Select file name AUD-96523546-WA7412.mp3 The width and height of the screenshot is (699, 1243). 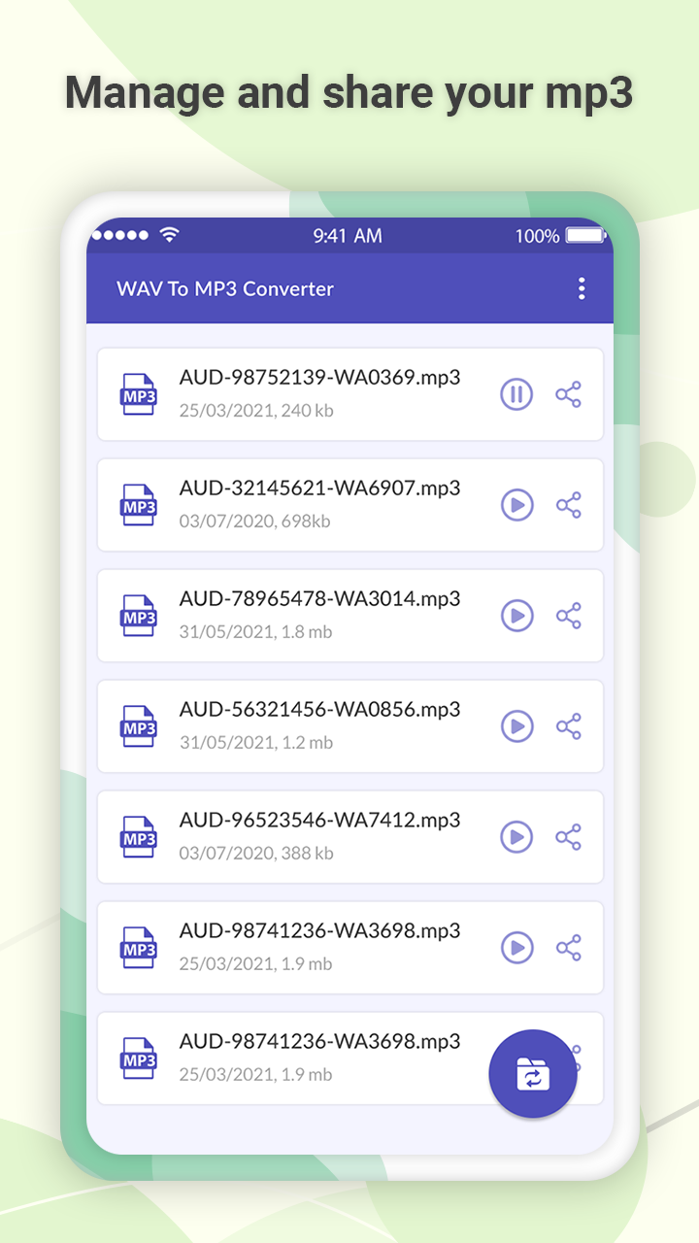point(319,821)
